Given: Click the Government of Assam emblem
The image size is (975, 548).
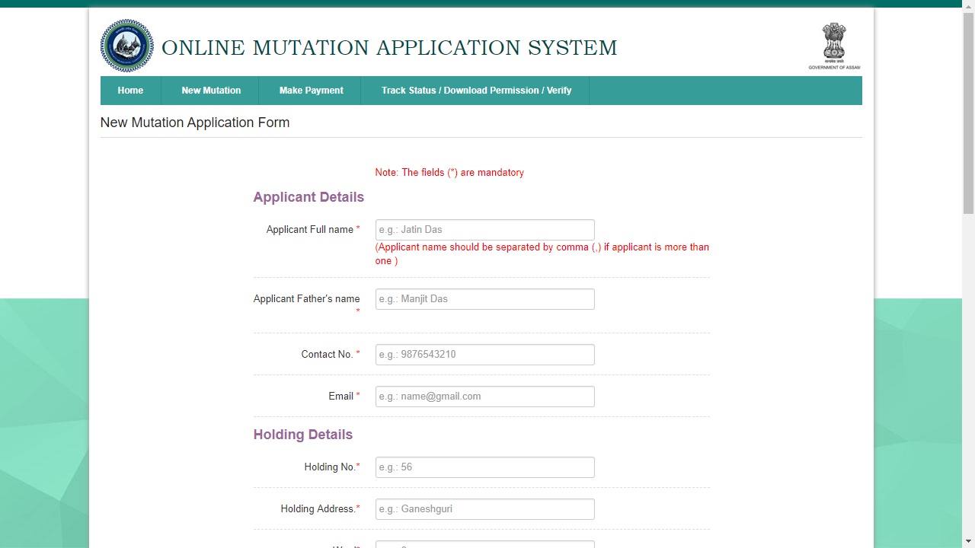Looking at the screenshot, I should pyautogui.click(x=834, y=46).
